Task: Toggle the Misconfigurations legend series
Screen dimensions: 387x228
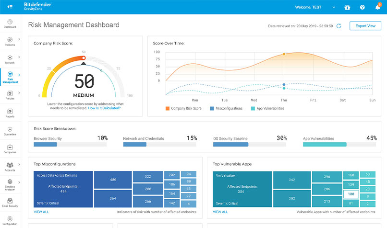Action: [226, 108]
